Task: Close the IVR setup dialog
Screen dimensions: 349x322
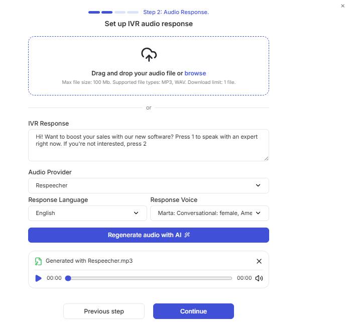Action: click(342, 6)
